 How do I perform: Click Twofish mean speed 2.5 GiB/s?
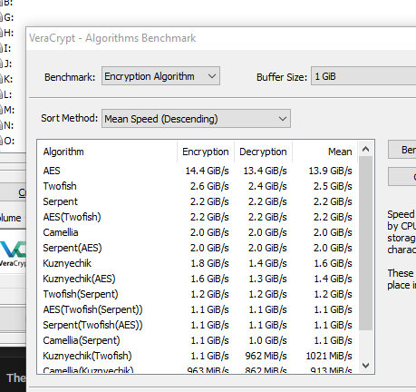tap(333, 186)
